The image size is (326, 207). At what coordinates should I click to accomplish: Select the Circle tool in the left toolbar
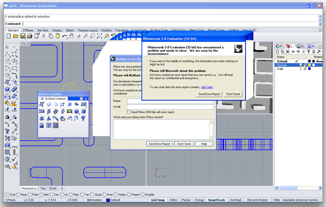(8, 61)
